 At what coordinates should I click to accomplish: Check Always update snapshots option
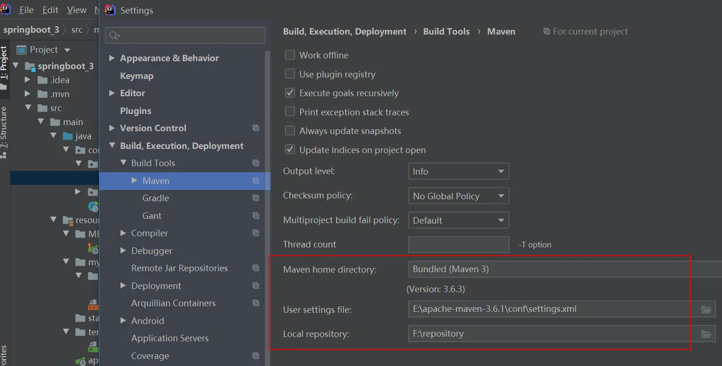point(290,131)
